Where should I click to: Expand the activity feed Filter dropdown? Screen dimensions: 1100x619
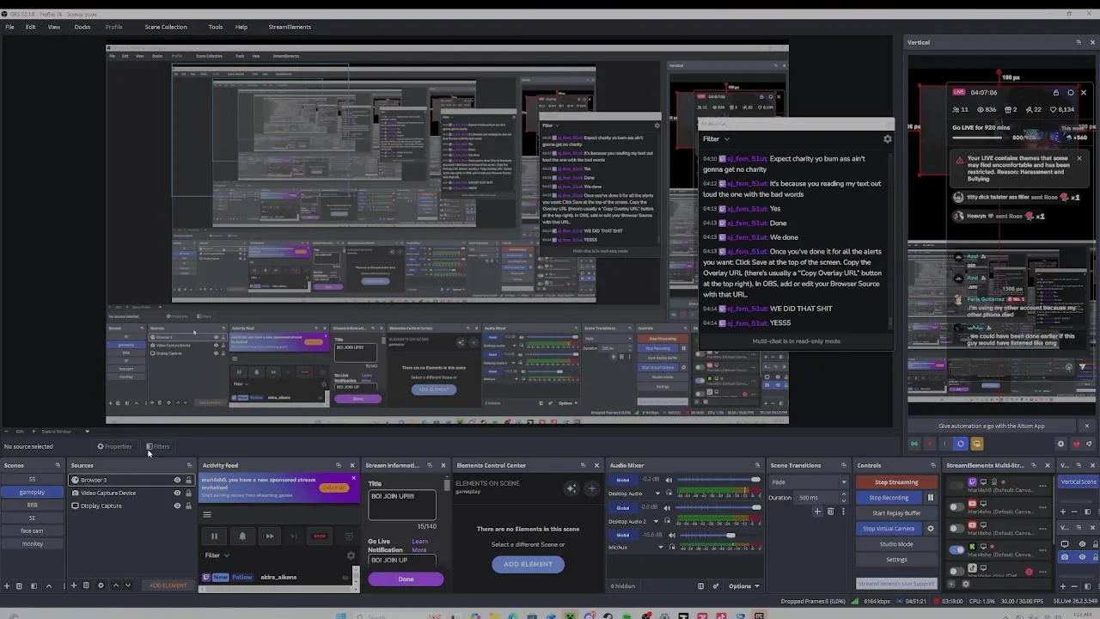click(217, 555)
